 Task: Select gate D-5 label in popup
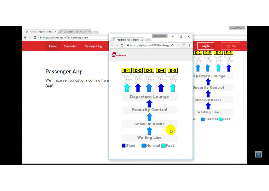(173, 70)
